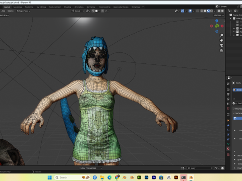Open the Material properties tab

pyautogui.click(x=228, y=149)
